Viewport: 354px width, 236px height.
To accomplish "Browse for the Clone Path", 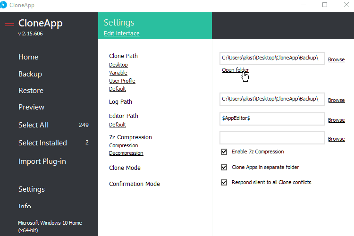I will [336, 59].
